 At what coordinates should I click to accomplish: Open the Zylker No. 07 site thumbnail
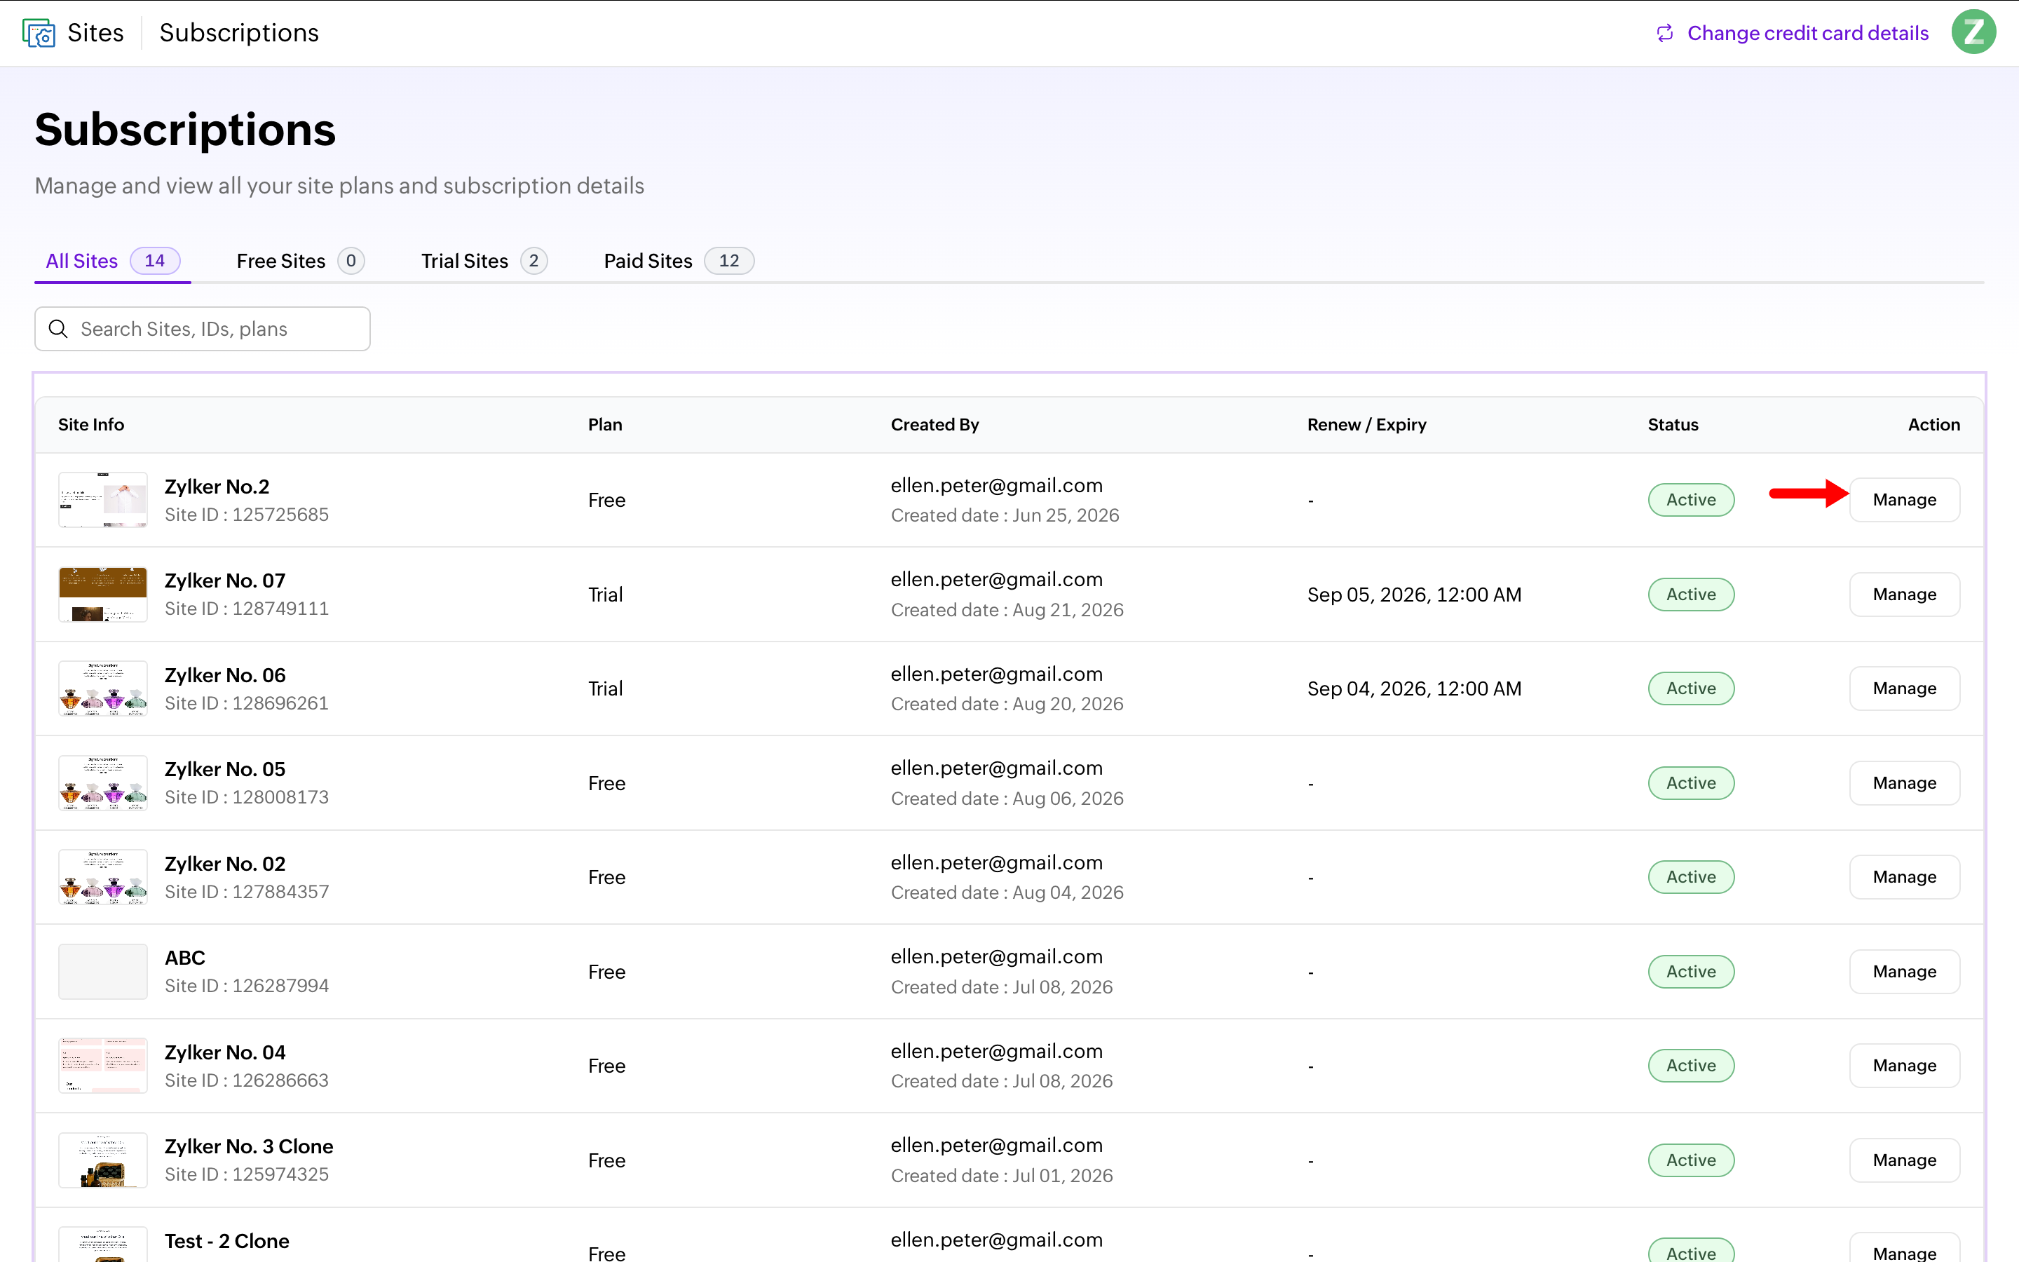[102, 595]
